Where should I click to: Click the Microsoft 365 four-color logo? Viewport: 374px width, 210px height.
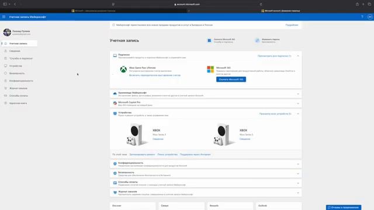point(210,69)
